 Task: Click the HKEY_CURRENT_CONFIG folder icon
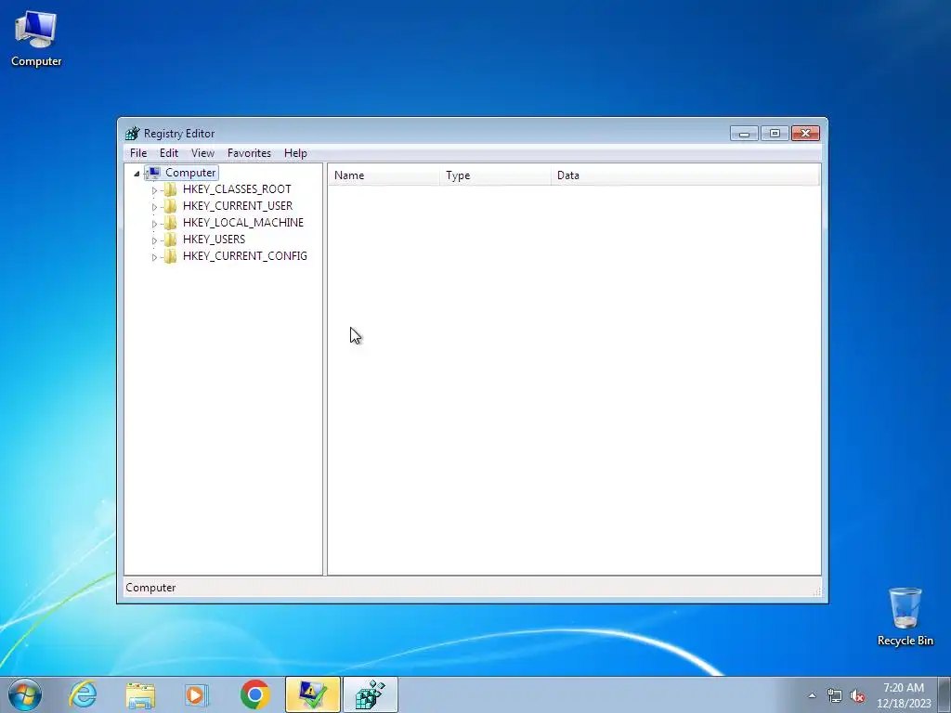[171, 256]
